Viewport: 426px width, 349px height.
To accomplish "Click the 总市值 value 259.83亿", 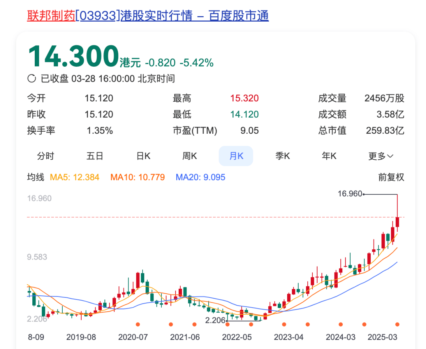I will [x=385, y=131].
